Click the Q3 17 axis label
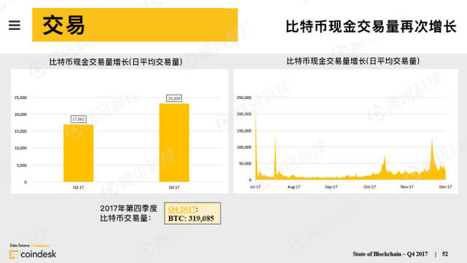Screen dimensions: 467x263 coord(79,187)
